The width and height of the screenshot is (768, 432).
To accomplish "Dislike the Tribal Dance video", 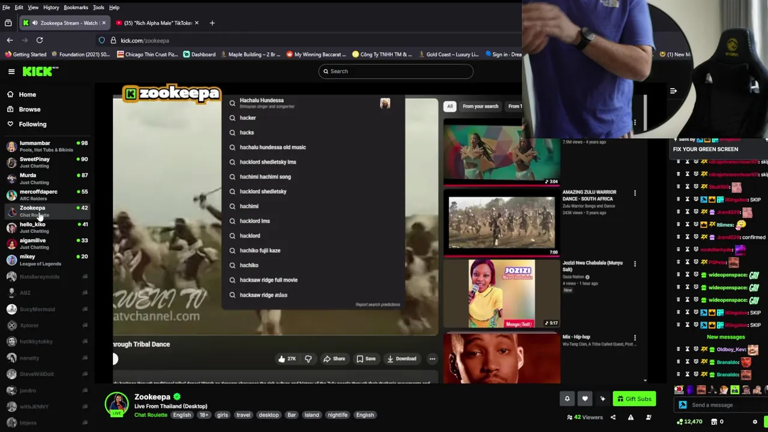I will 308,359.
